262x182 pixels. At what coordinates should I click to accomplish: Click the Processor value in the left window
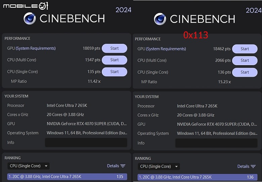[67, 105]
